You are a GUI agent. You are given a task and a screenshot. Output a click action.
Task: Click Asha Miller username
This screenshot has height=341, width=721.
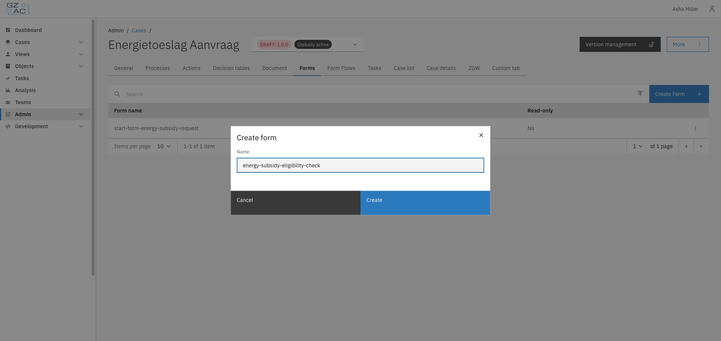point(685,9)
